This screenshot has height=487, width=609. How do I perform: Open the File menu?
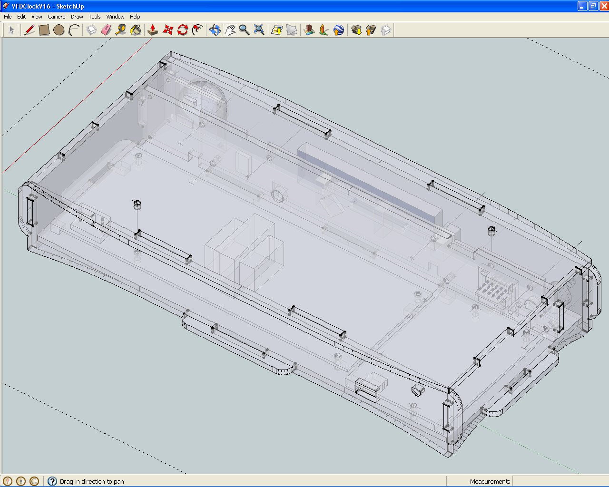(8, 17)
